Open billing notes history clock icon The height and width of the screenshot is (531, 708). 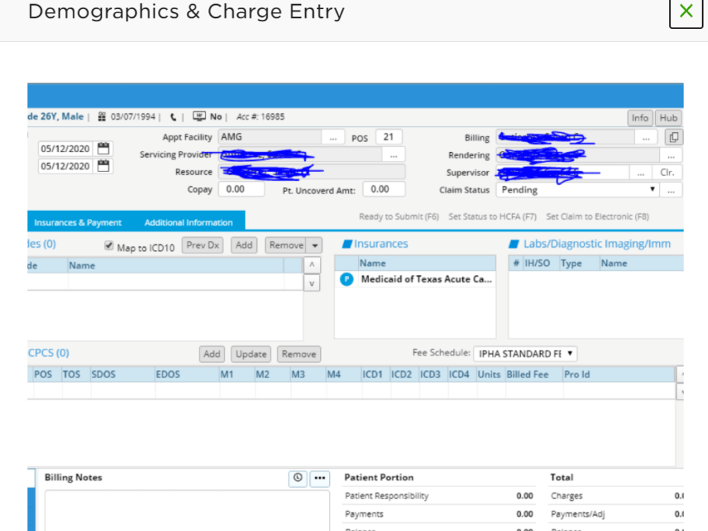tap(297, 478)
